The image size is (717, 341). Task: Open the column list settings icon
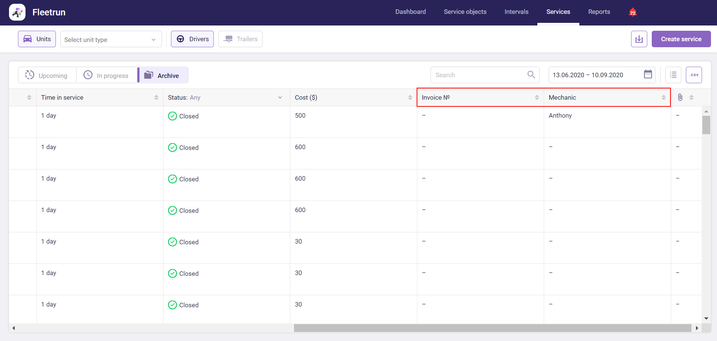coord(673,75)
